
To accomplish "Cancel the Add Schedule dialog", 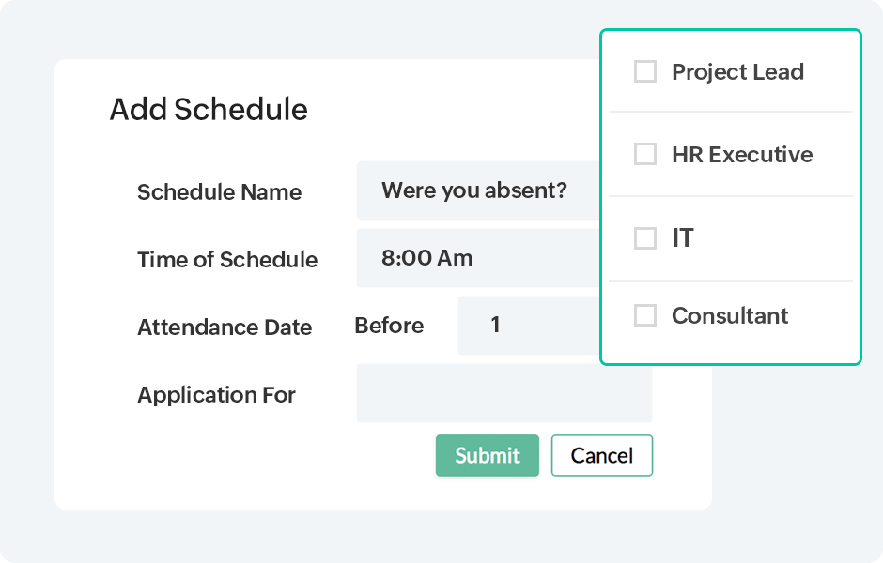I will [x=601, y=456].
